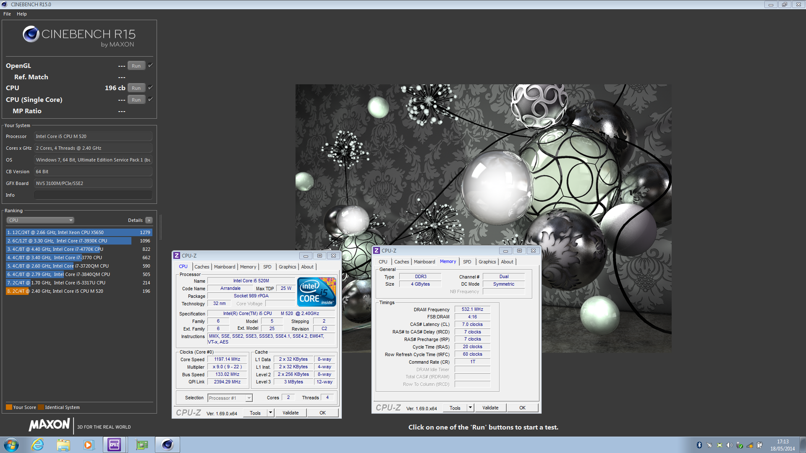
Task: Open the volume speaker tray icon
Action: [x=730, y=445]
